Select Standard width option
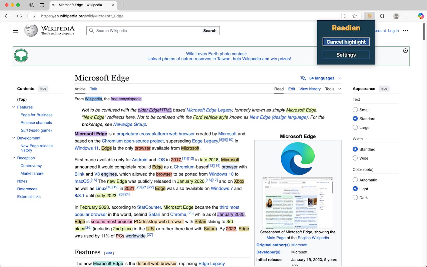The height and width of the screenshot is (267, 427). coord(355,149)
